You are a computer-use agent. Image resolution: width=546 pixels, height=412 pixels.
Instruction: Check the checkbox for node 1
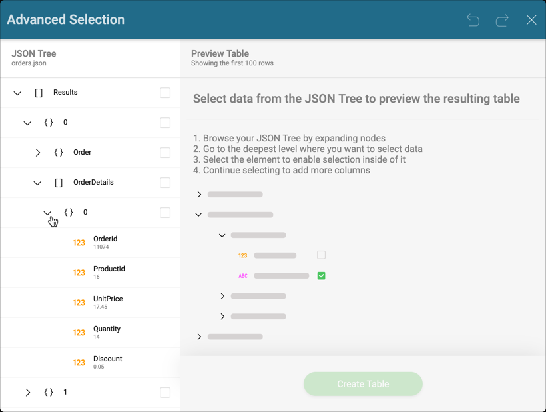click(165, 393)
